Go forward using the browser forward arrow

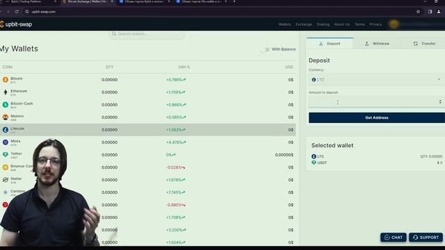[8, 12]
